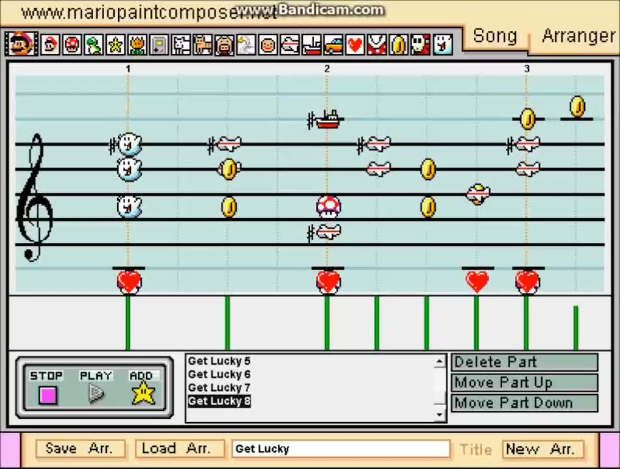This screenshot has height=469, width=620.
Task: Click the large Mario filmstrip icon
Action: point(21,44)
